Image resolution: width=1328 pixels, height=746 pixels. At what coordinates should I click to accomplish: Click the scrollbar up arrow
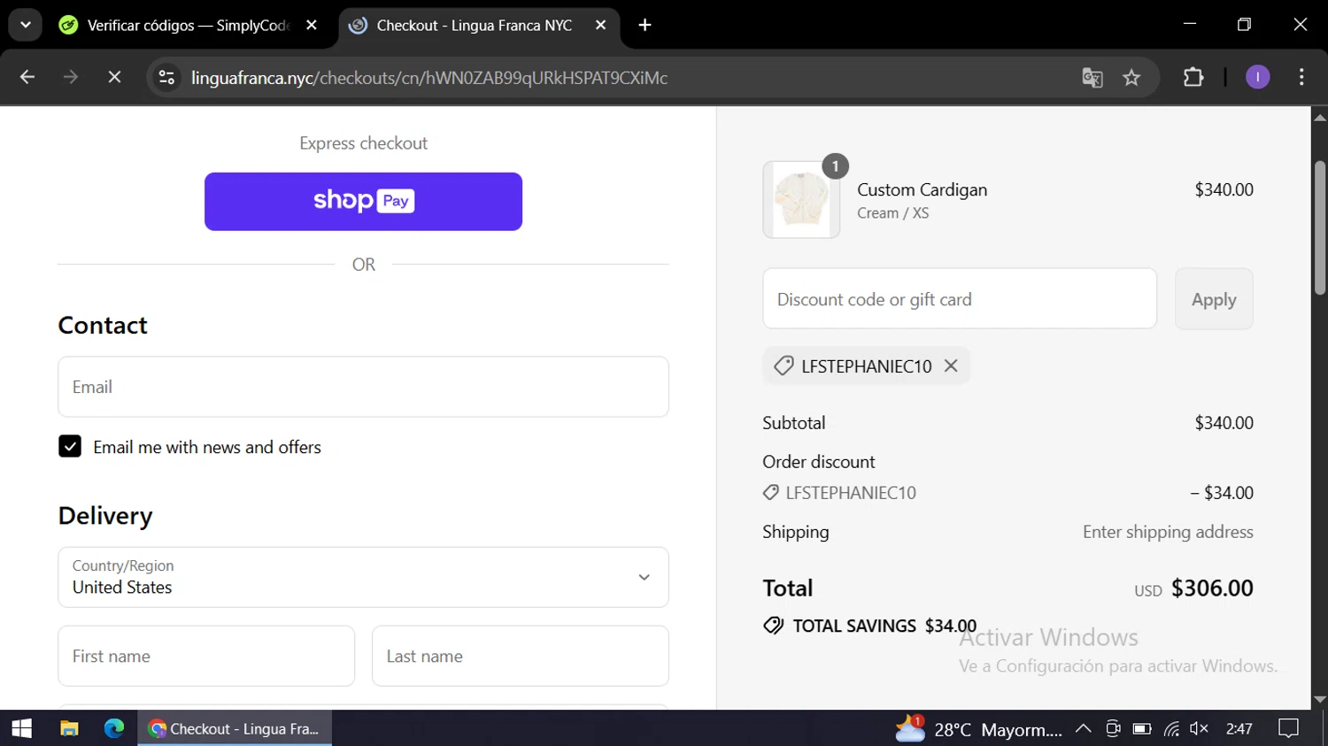1320,117
